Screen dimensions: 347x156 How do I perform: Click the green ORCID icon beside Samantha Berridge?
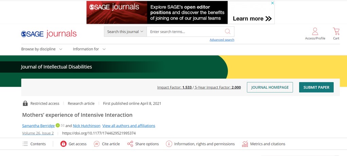58,126
